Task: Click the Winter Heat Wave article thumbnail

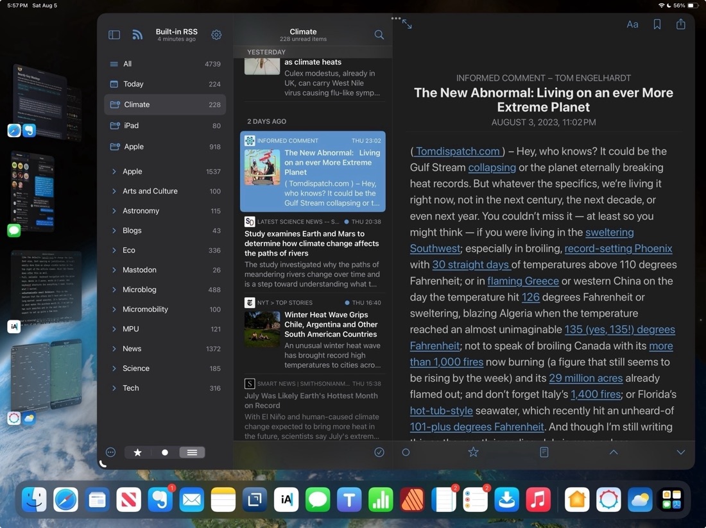Action: point(262,328)
